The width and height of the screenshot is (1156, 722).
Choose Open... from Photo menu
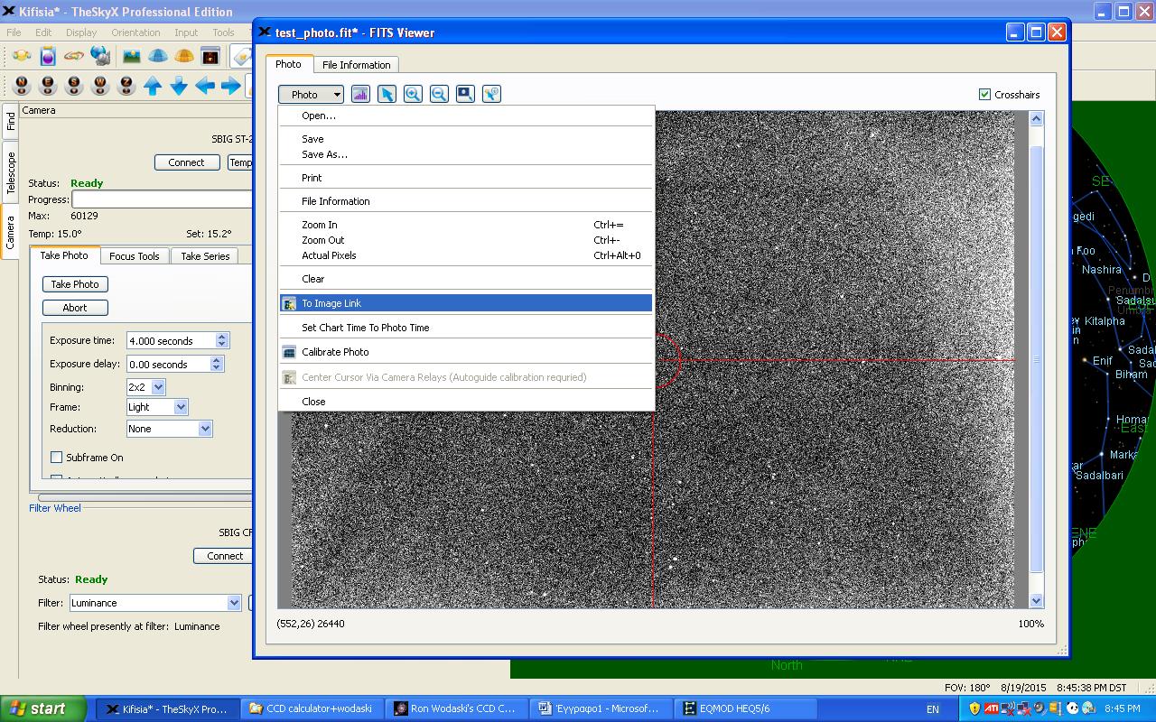(319, 116)
